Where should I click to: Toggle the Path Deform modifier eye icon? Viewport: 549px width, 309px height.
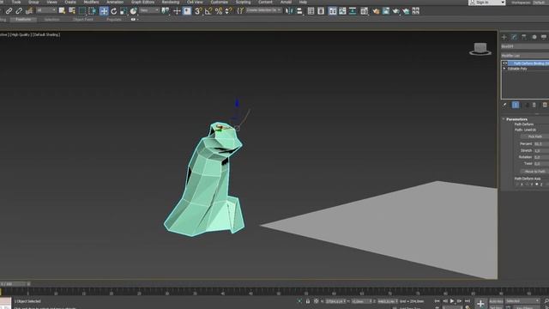[x=505, y=64]
